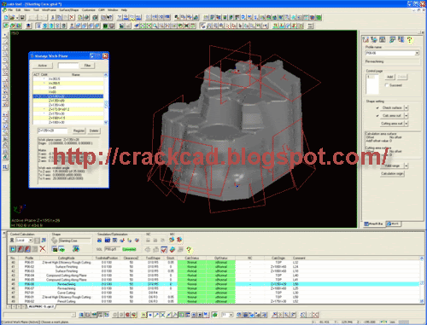Expand the Profile name combo box
The width and height of the screenshot is (427, 325).
pyautogui.click(x=417, y=53)
